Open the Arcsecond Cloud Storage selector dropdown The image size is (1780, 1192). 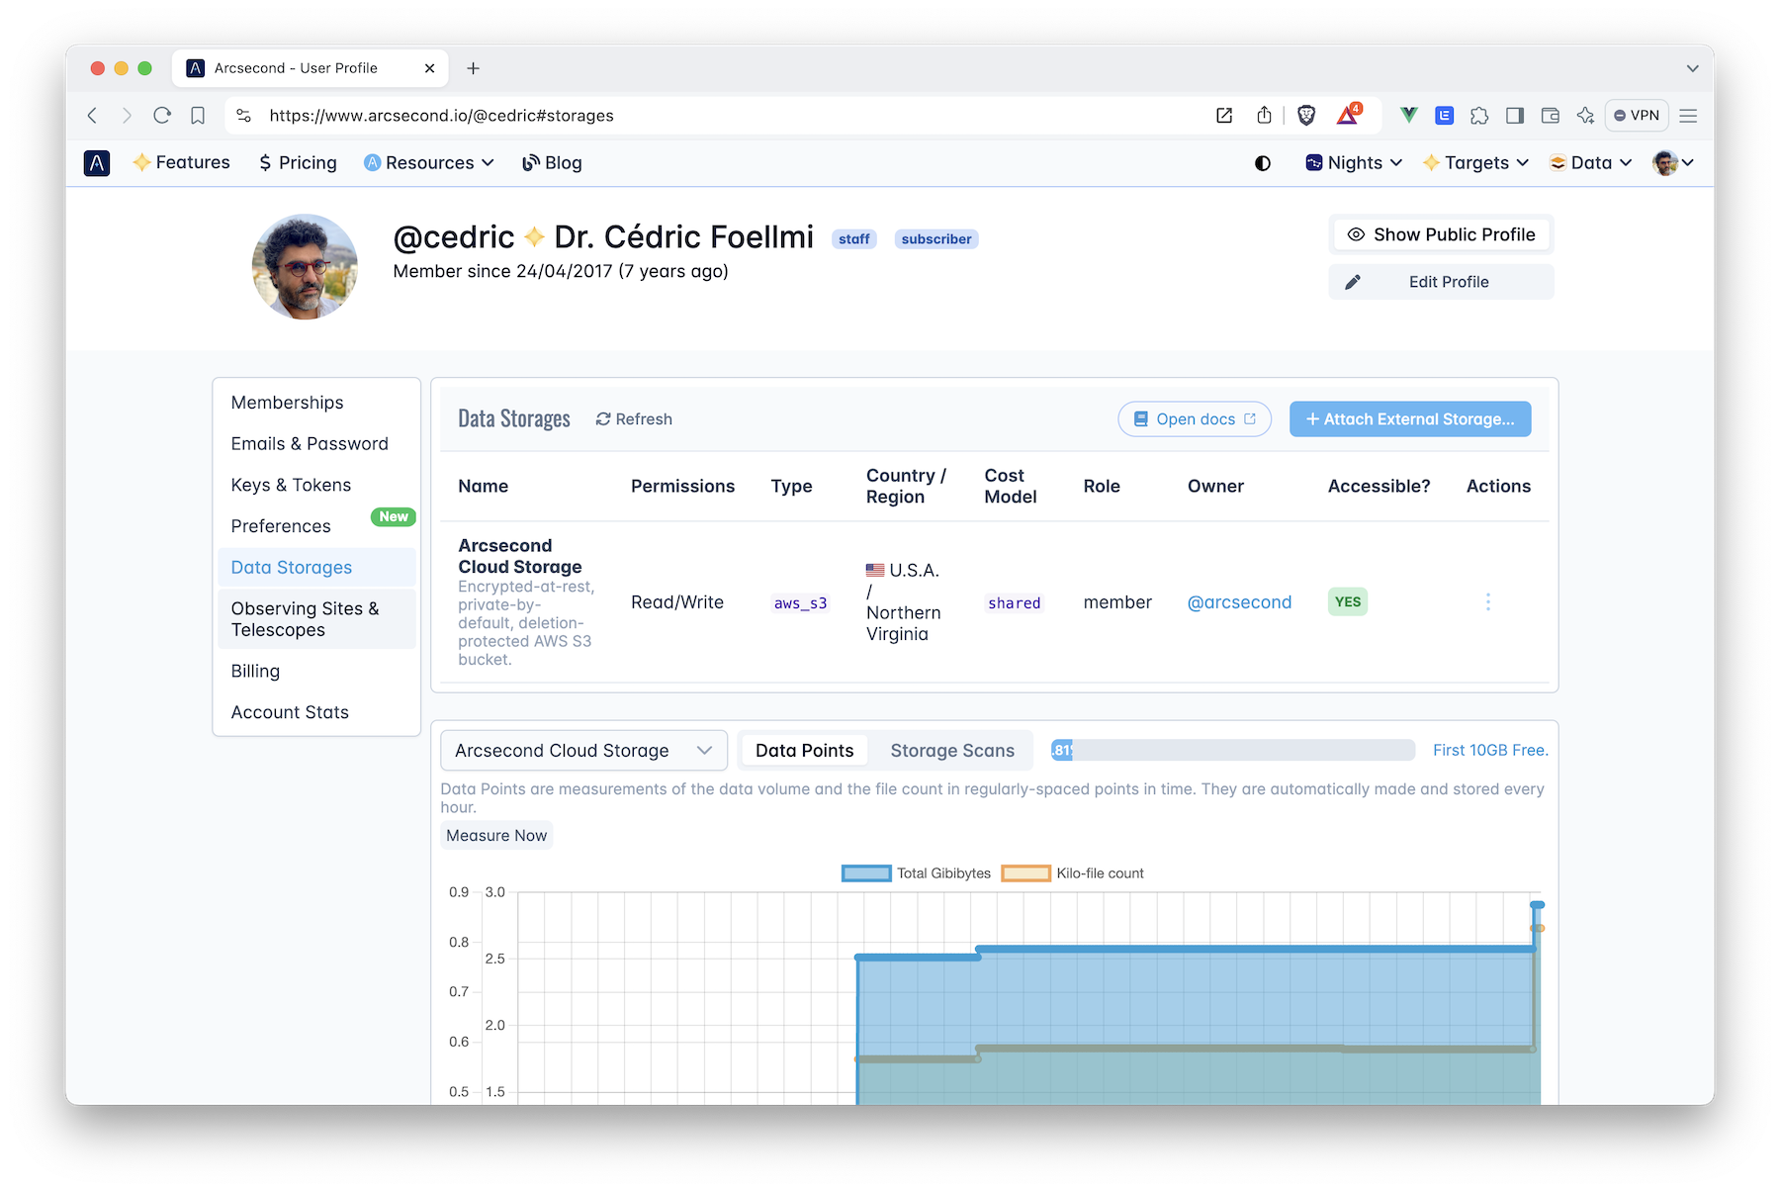pyautogui.click(x=583, y=750)
